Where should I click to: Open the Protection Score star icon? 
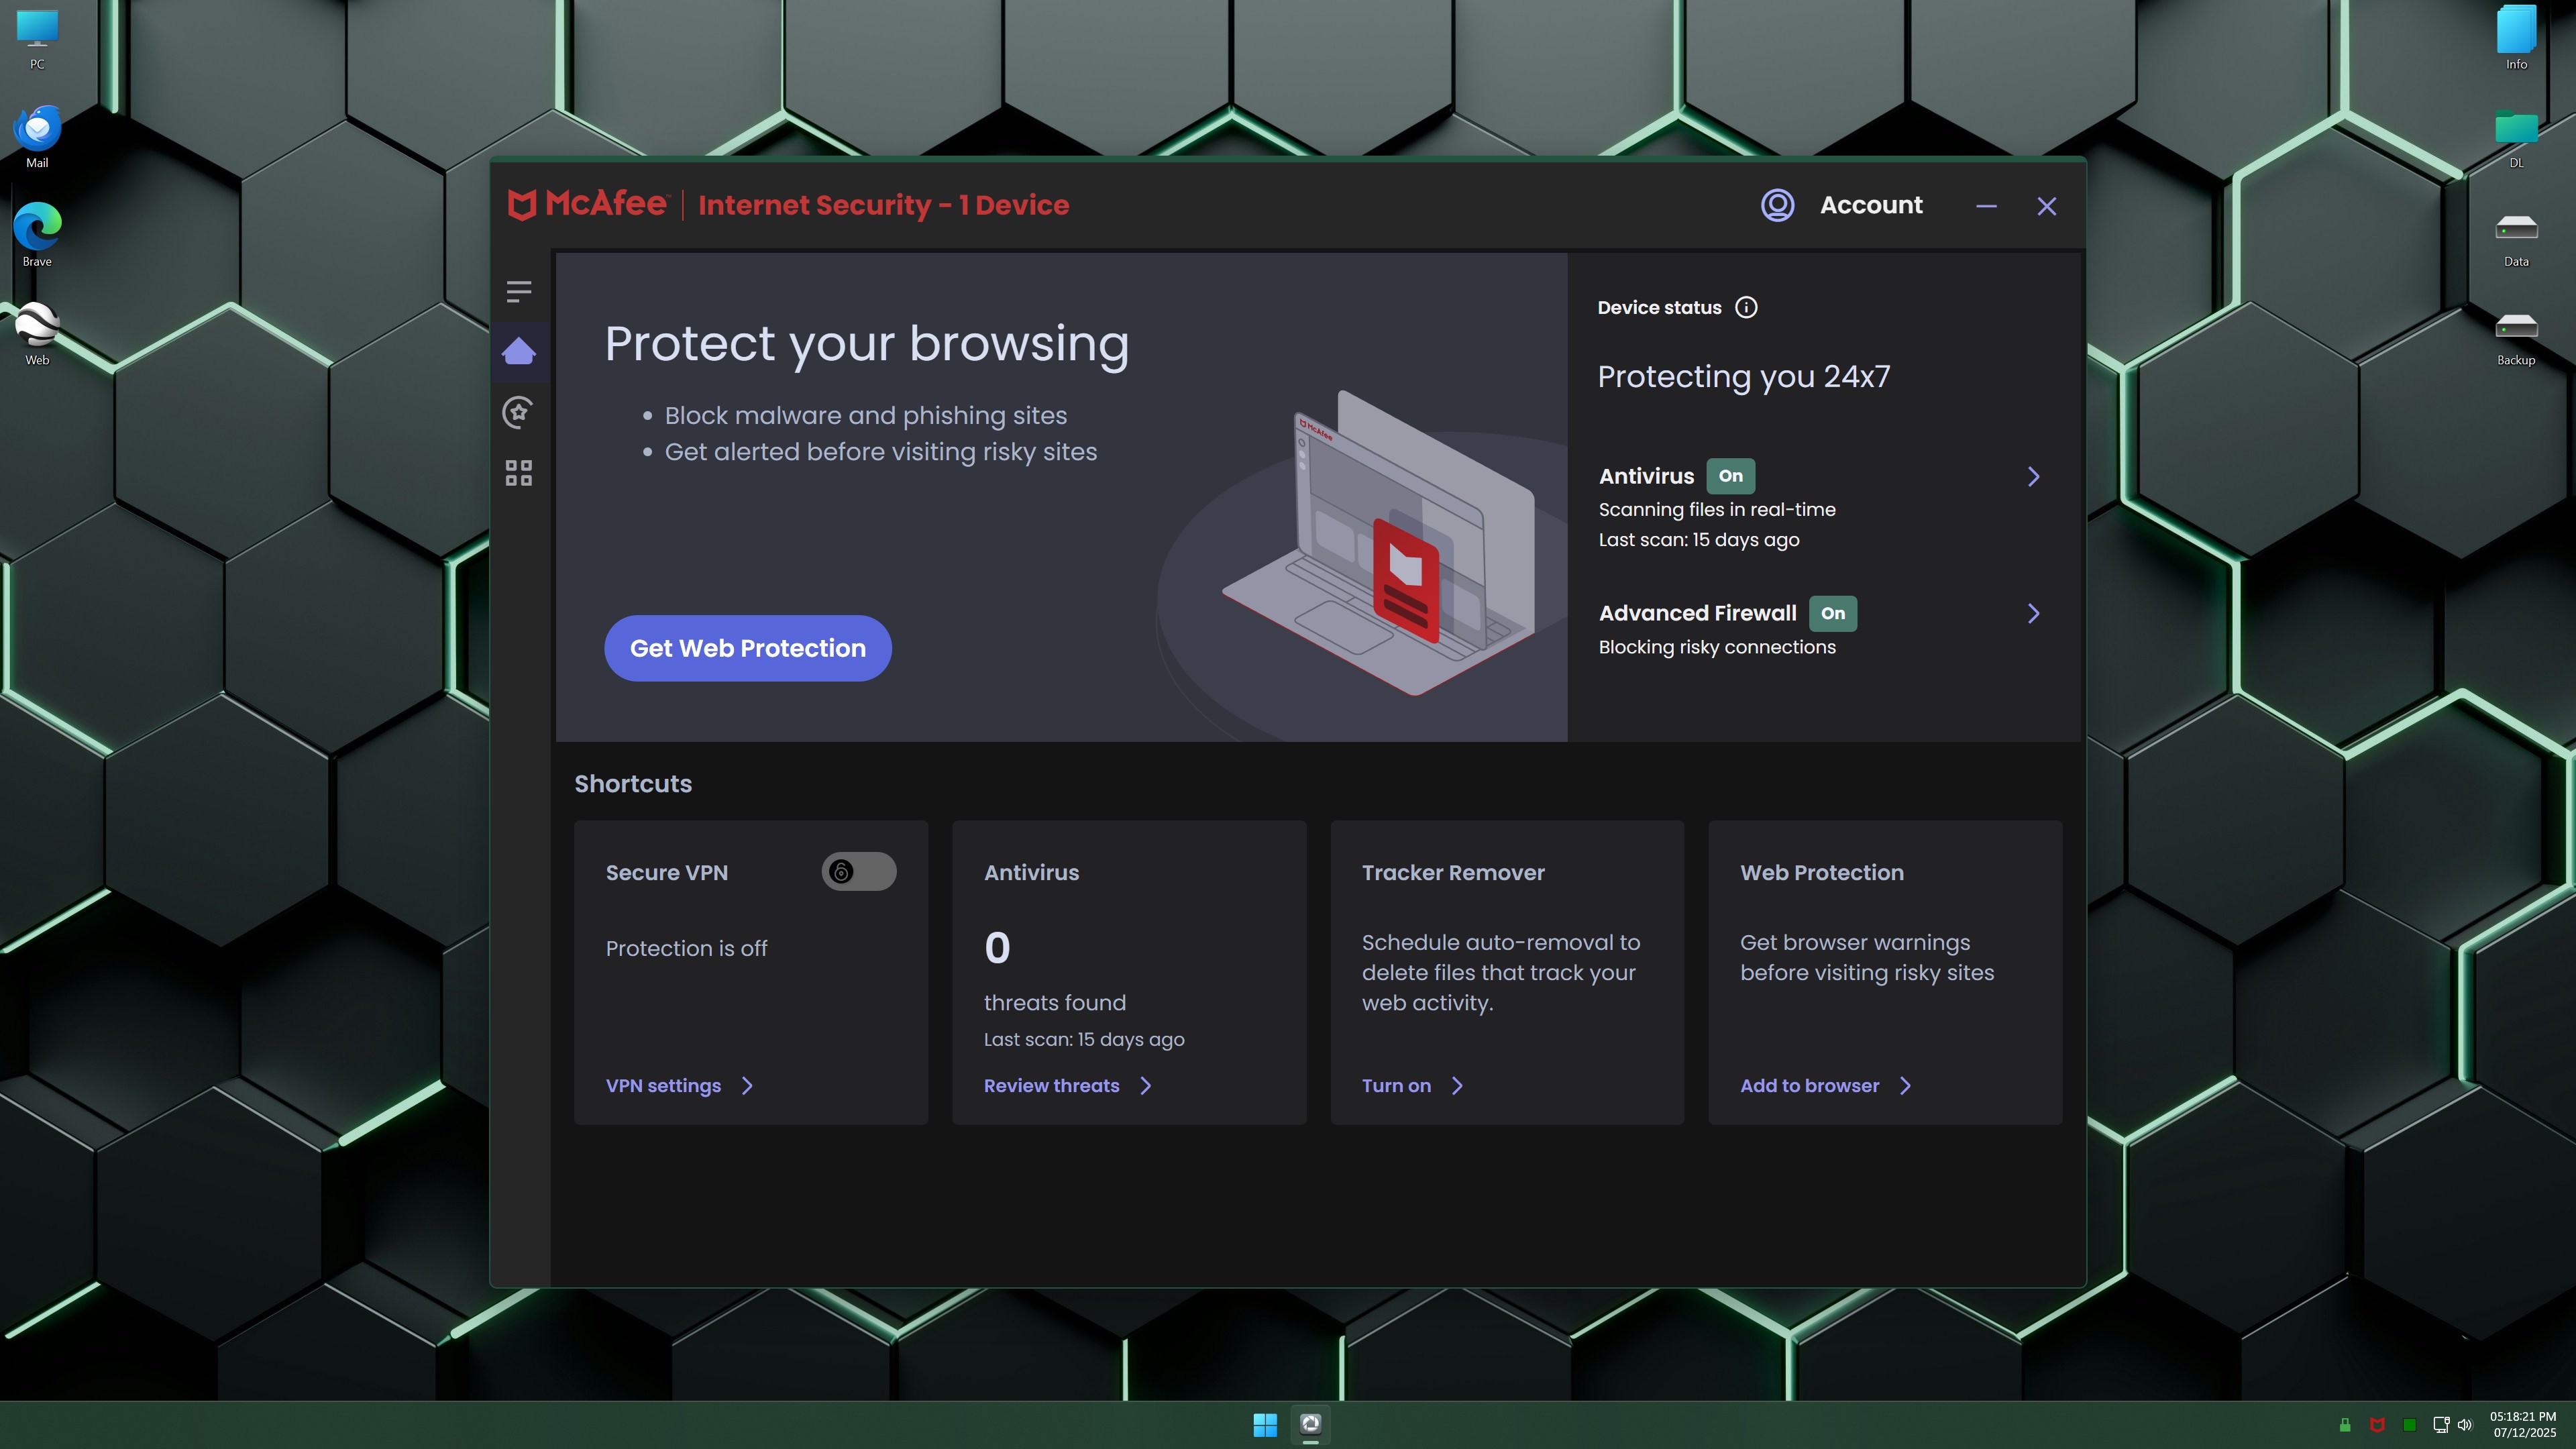[x=519, y=412]
